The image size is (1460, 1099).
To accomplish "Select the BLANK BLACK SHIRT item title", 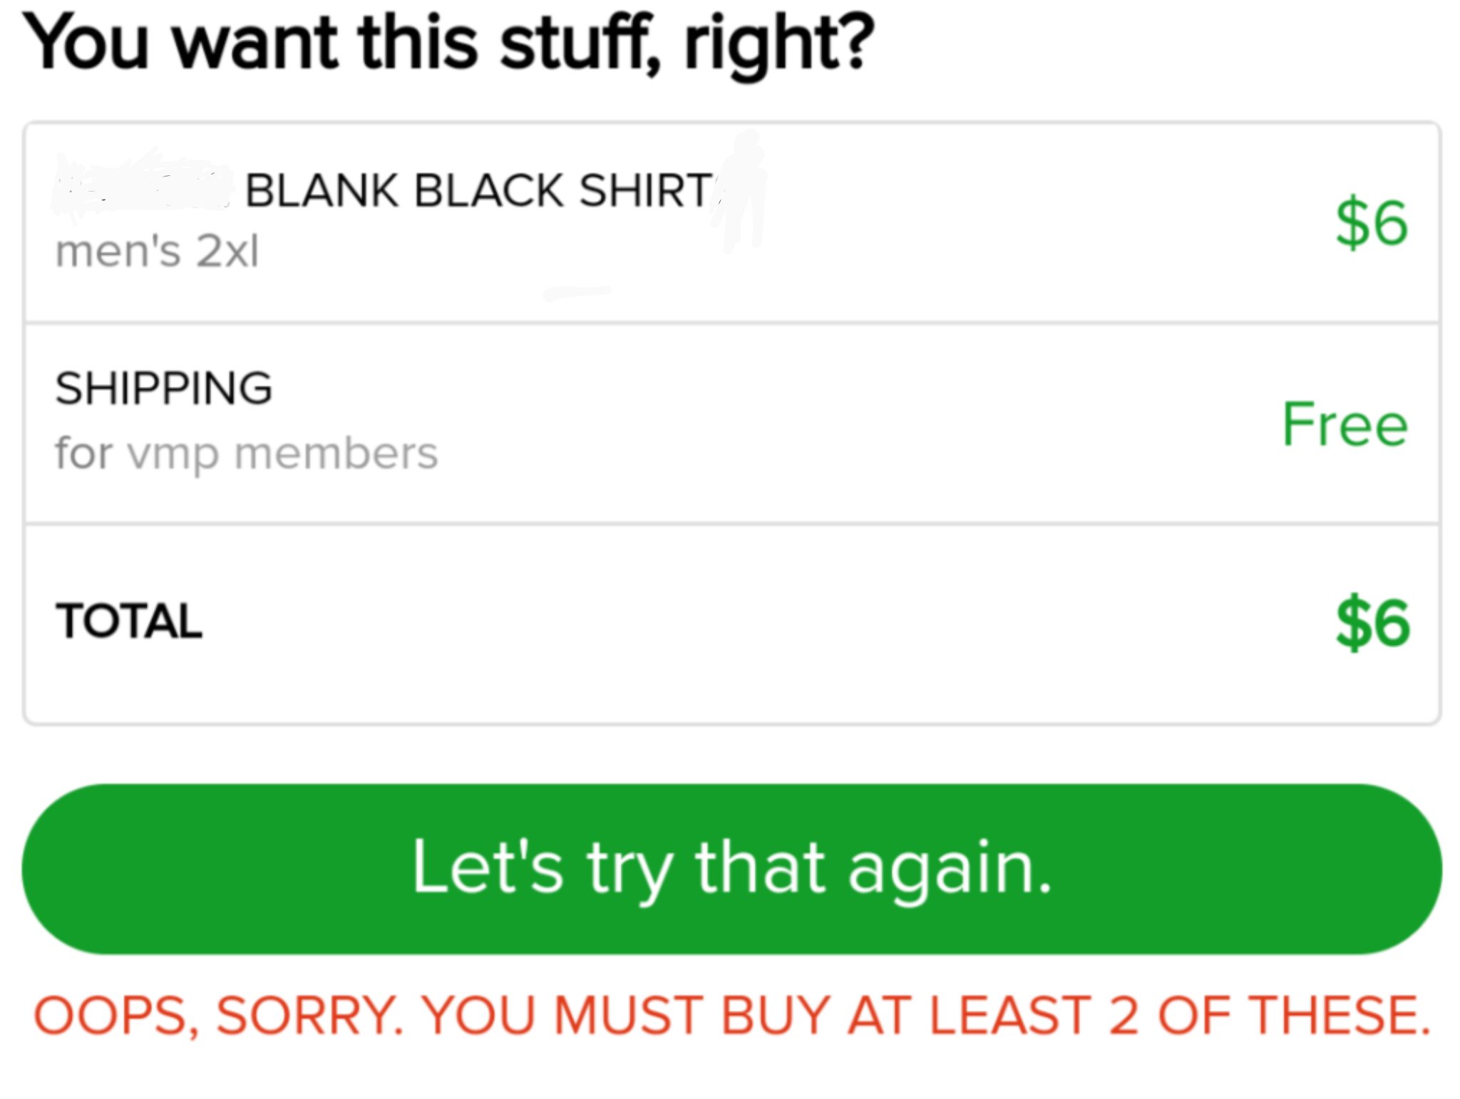I will pos(478,190).
